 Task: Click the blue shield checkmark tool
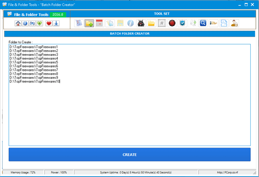pyautogui.click(x=182, y=23)
